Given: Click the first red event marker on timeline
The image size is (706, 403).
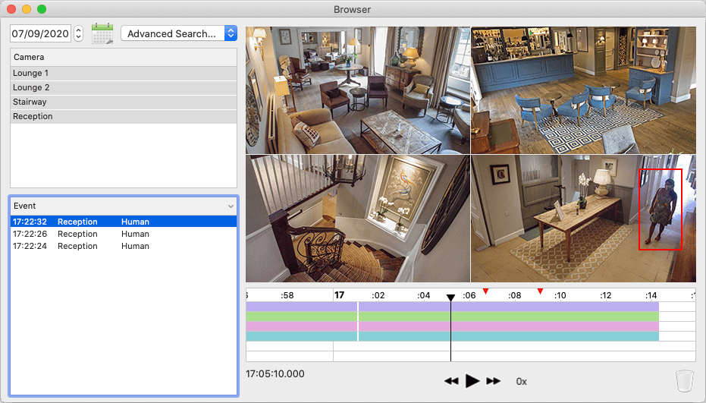Looking at the screenshot, I should tap(486, 291).
